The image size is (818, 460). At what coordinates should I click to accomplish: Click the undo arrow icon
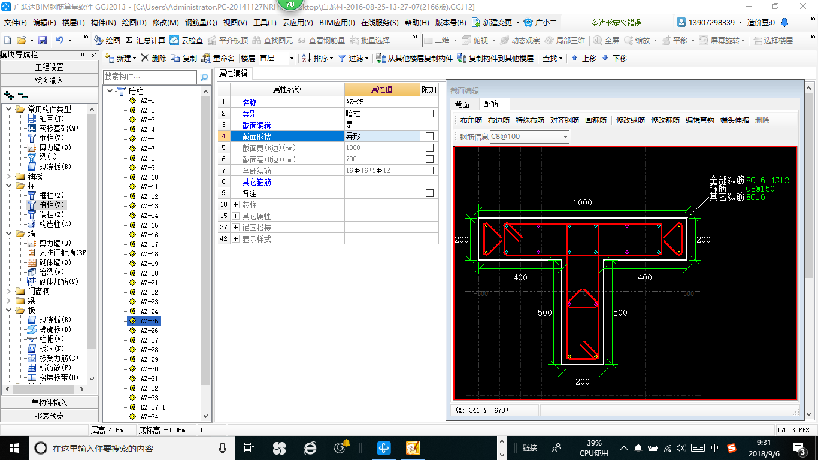(60, 40)
